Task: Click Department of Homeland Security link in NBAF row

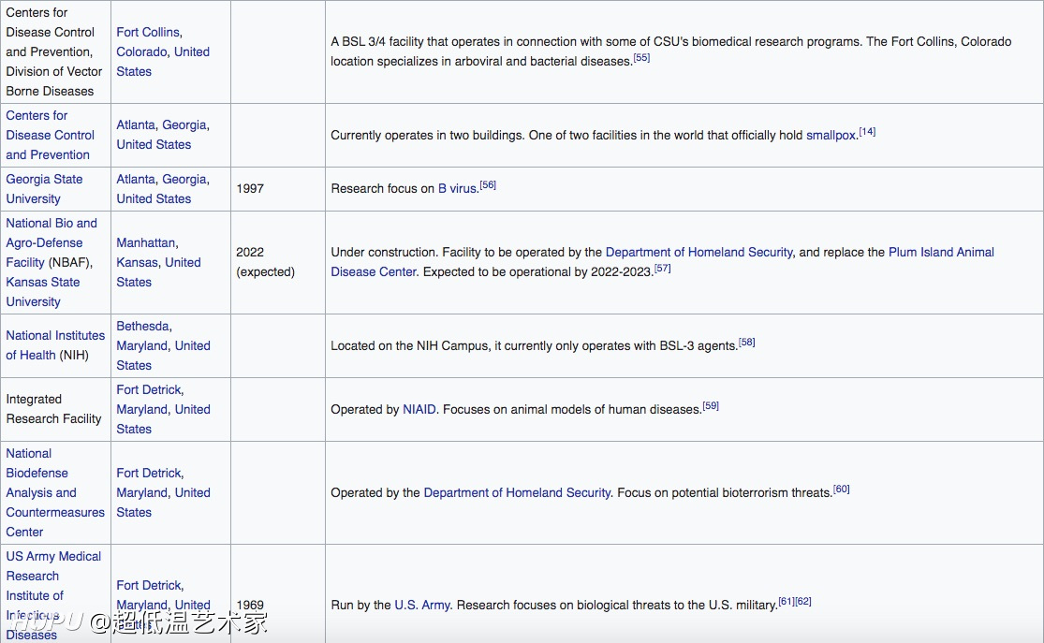Action: pyautogui.click(x=698, y=253)
